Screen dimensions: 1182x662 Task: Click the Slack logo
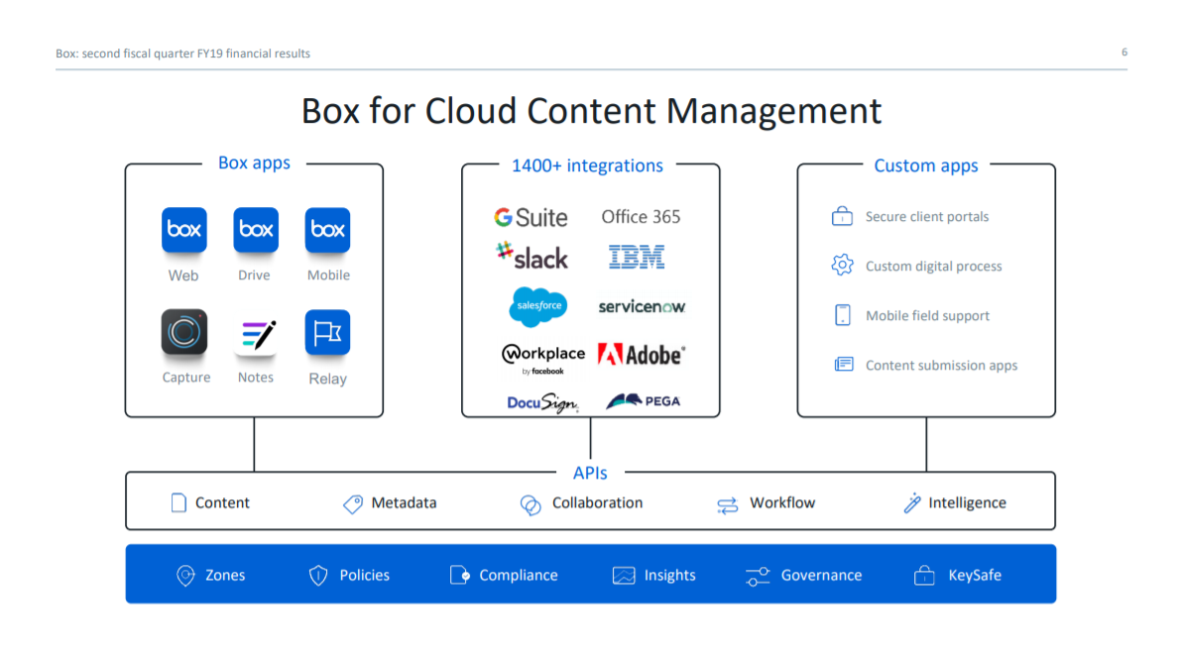tap(532, 257)
